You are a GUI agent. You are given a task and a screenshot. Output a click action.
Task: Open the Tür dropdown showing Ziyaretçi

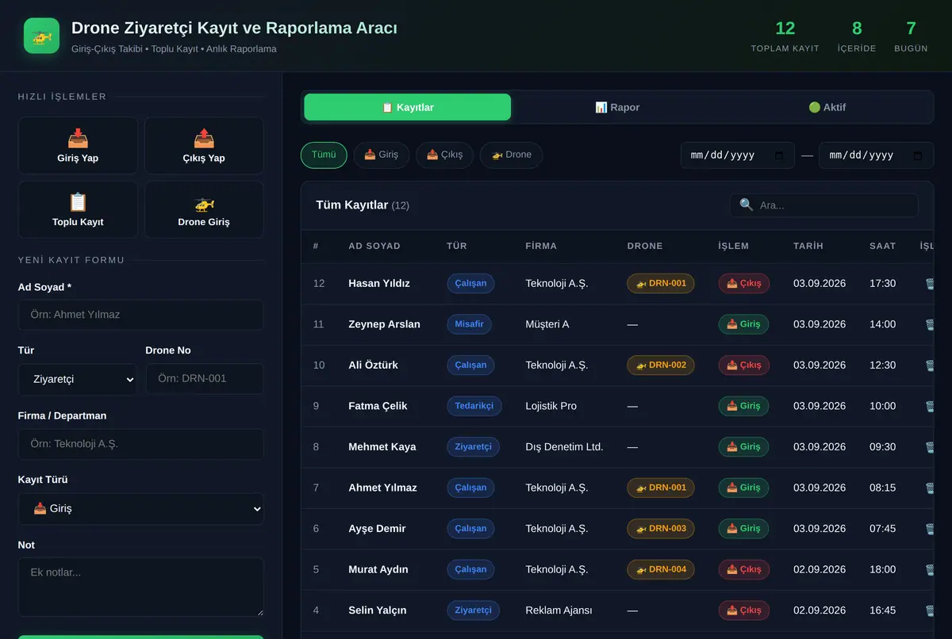pyautogui.click(x=77, y=379)
